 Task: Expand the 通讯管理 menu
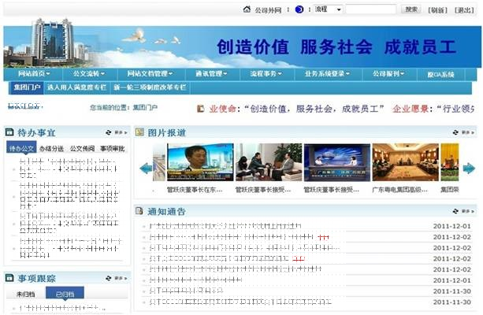click(x=211, y=74)
